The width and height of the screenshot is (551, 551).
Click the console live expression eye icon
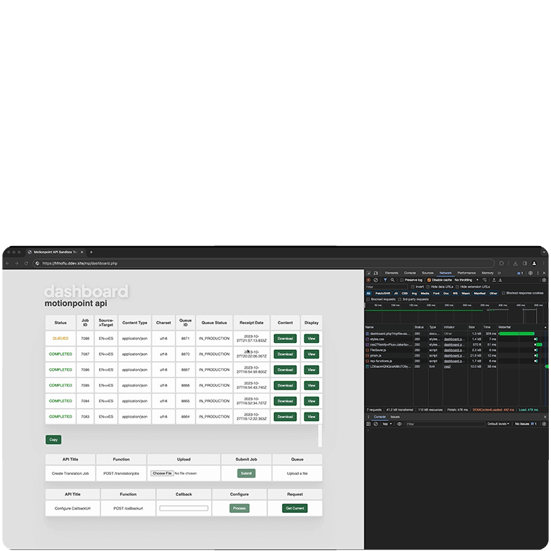tap(399, 424)
